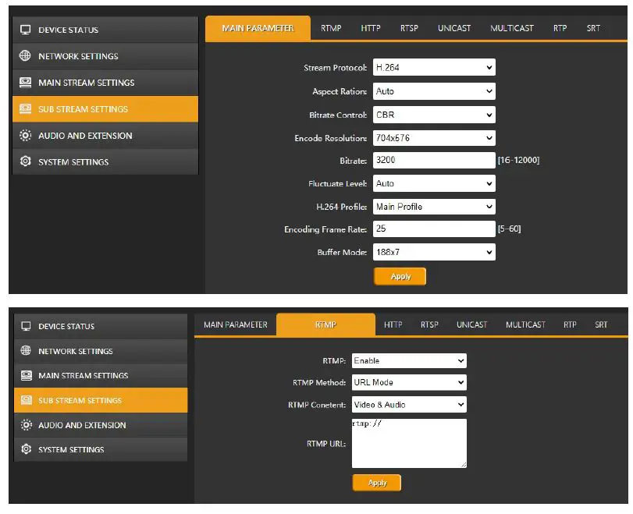The height and width of the screenshot is (514, 633).
Task: Open the Bitrate Control dropdown
Action: [433, 114]
